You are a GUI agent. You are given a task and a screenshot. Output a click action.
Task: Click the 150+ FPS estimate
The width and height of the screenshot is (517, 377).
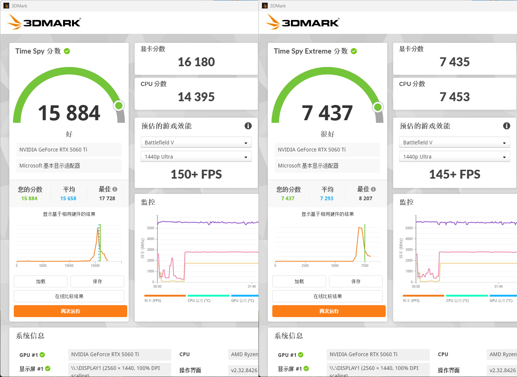tap(196, 174)
